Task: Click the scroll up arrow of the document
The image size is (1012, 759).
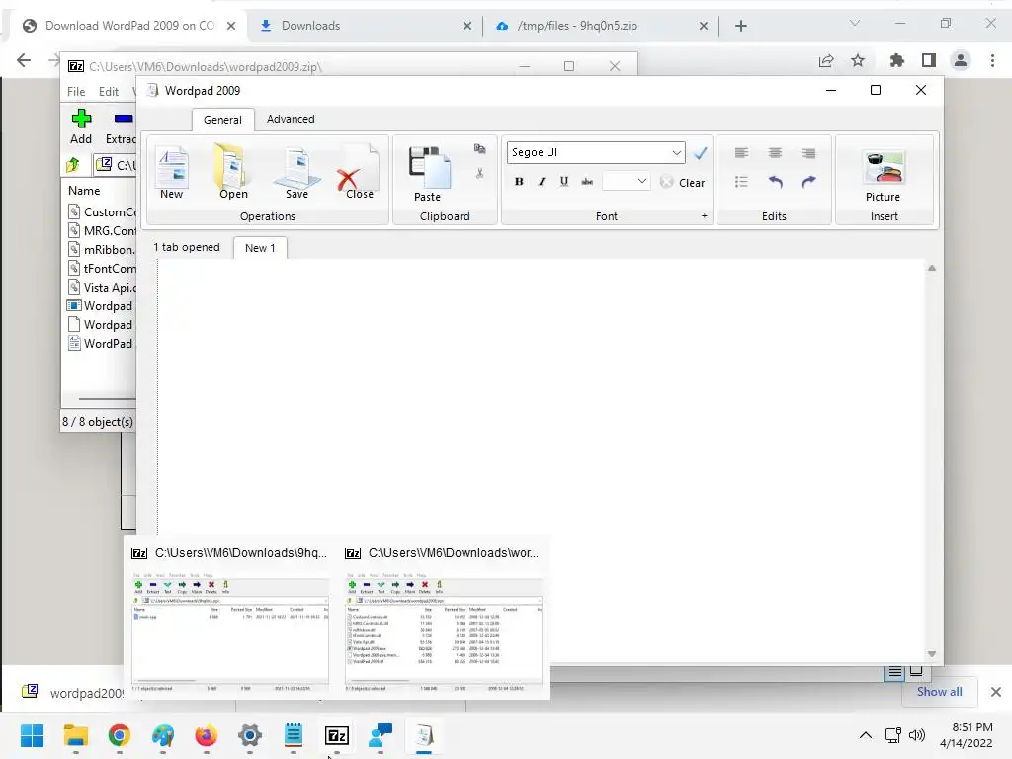Action: 931,268
